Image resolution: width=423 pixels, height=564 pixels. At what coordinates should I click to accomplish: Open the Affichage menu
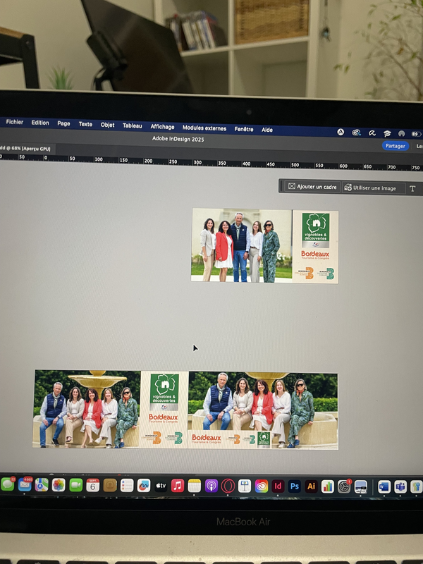pyautogui.click(x=162, y=127)
